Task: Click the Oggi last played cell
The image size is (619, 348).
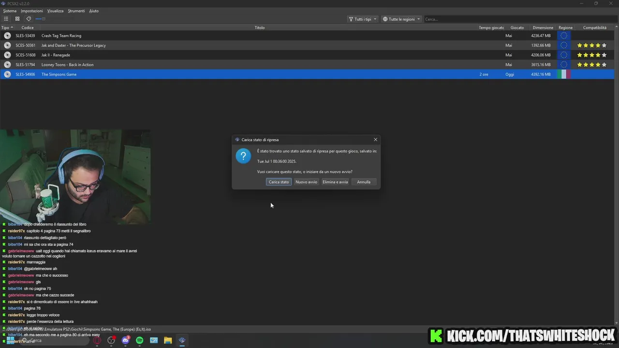Action: (510, 74)
